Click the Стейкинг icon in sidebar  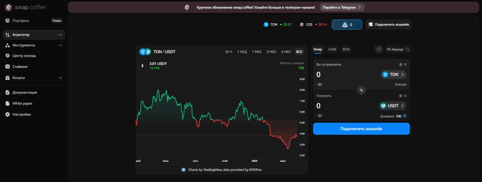pyautogui.click(x=8, y=67)
